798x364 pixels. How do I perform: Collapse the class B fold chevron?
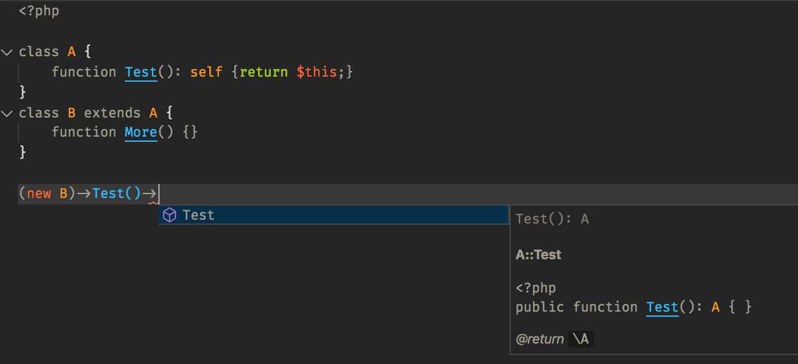pyautogui.click(x=7, y=113)
